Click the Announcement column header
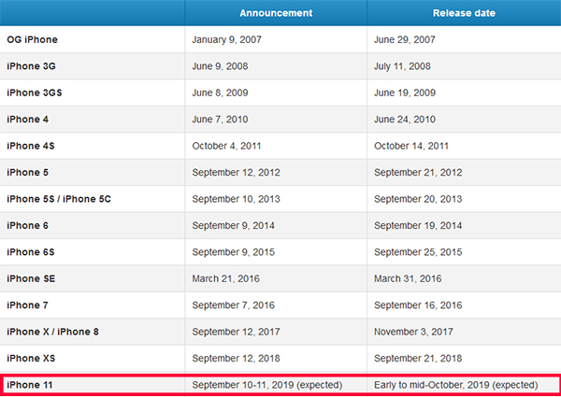Screen dimensions: 561x397 click(x=275, y=13)
